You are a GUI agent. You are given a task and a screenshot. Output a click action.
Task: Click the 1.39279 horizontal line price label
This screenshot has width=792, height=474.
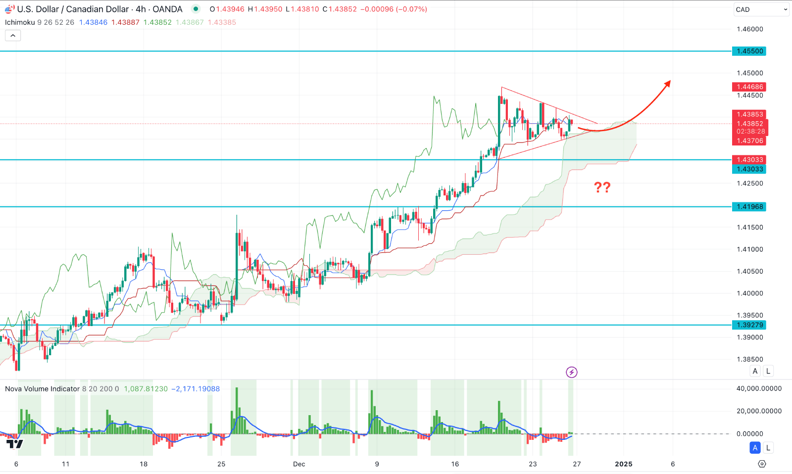click(749, 325)
